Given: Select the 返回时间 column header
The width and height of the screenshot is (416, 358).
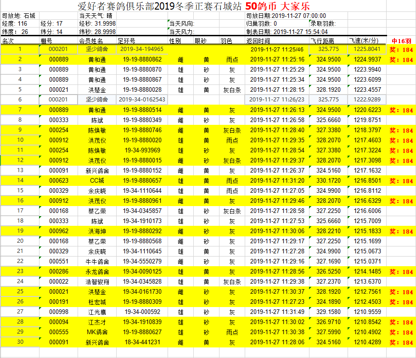Looking at the screenshot, I should [258, 41].
